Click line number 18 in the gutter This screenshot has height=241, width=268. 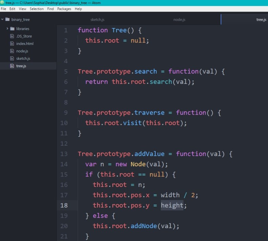point(64,206)
